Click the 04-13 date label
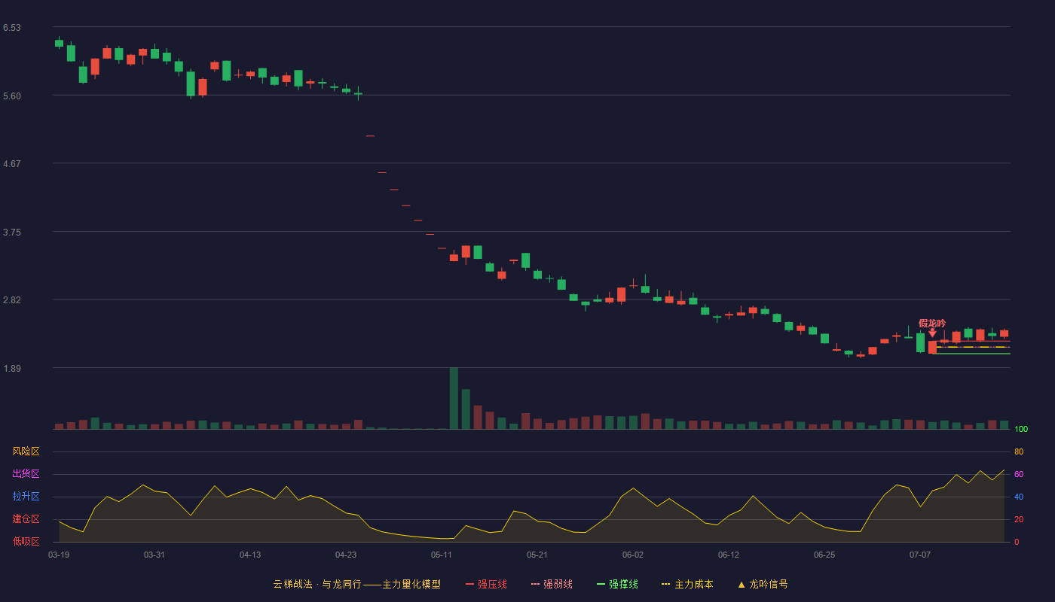 pyautogui.click(x=250, y=555)
